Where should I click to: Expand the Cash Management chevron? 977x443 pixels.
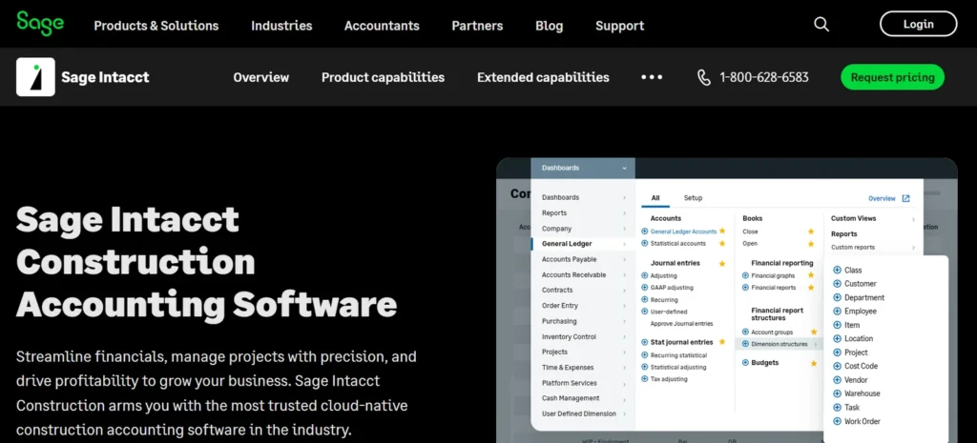[x=624, y=398]
